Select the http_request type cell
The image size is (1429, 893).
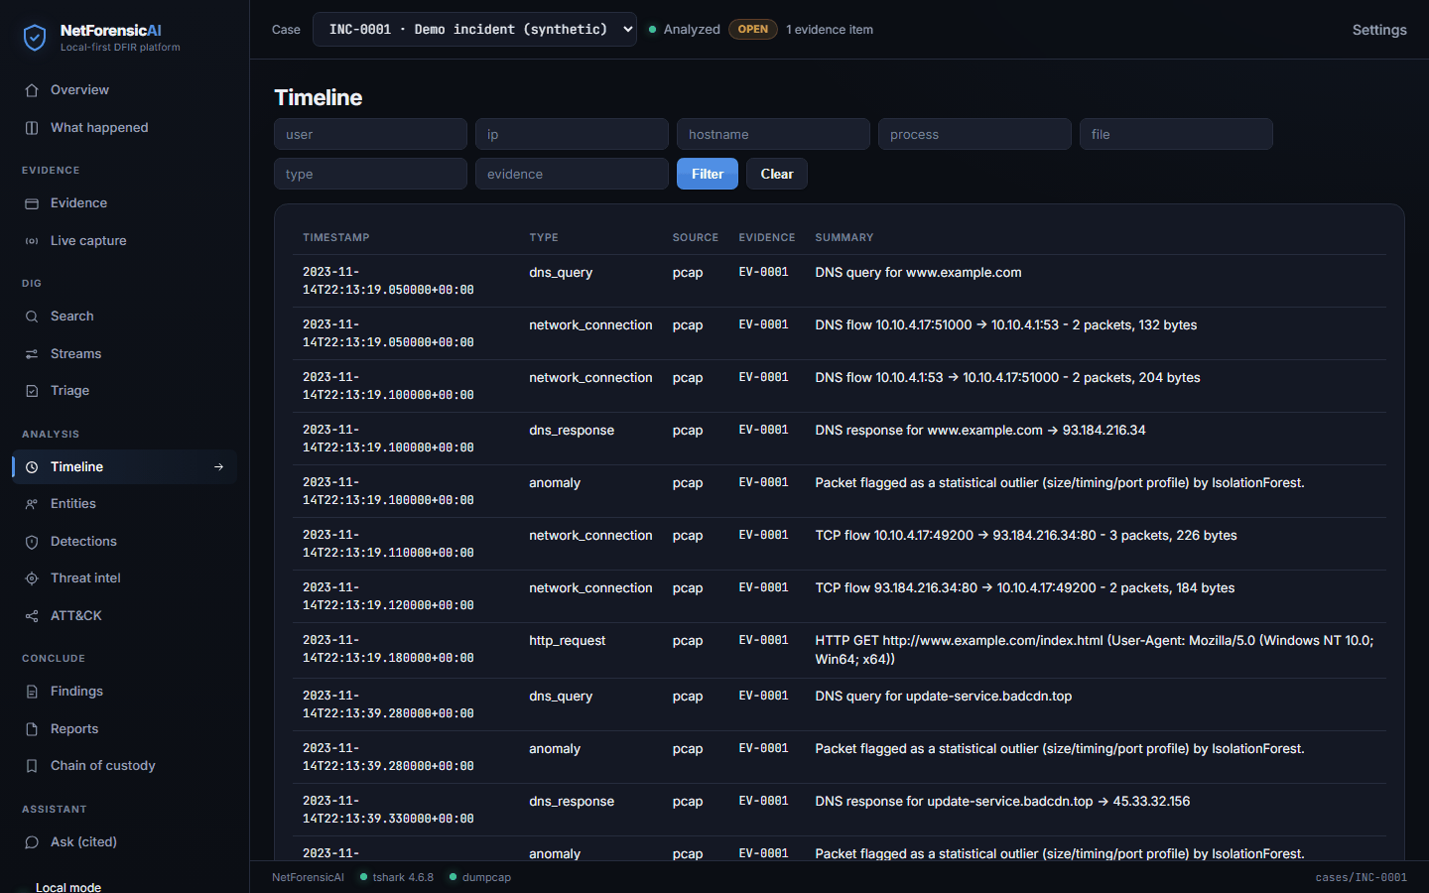tap(567, 641)
